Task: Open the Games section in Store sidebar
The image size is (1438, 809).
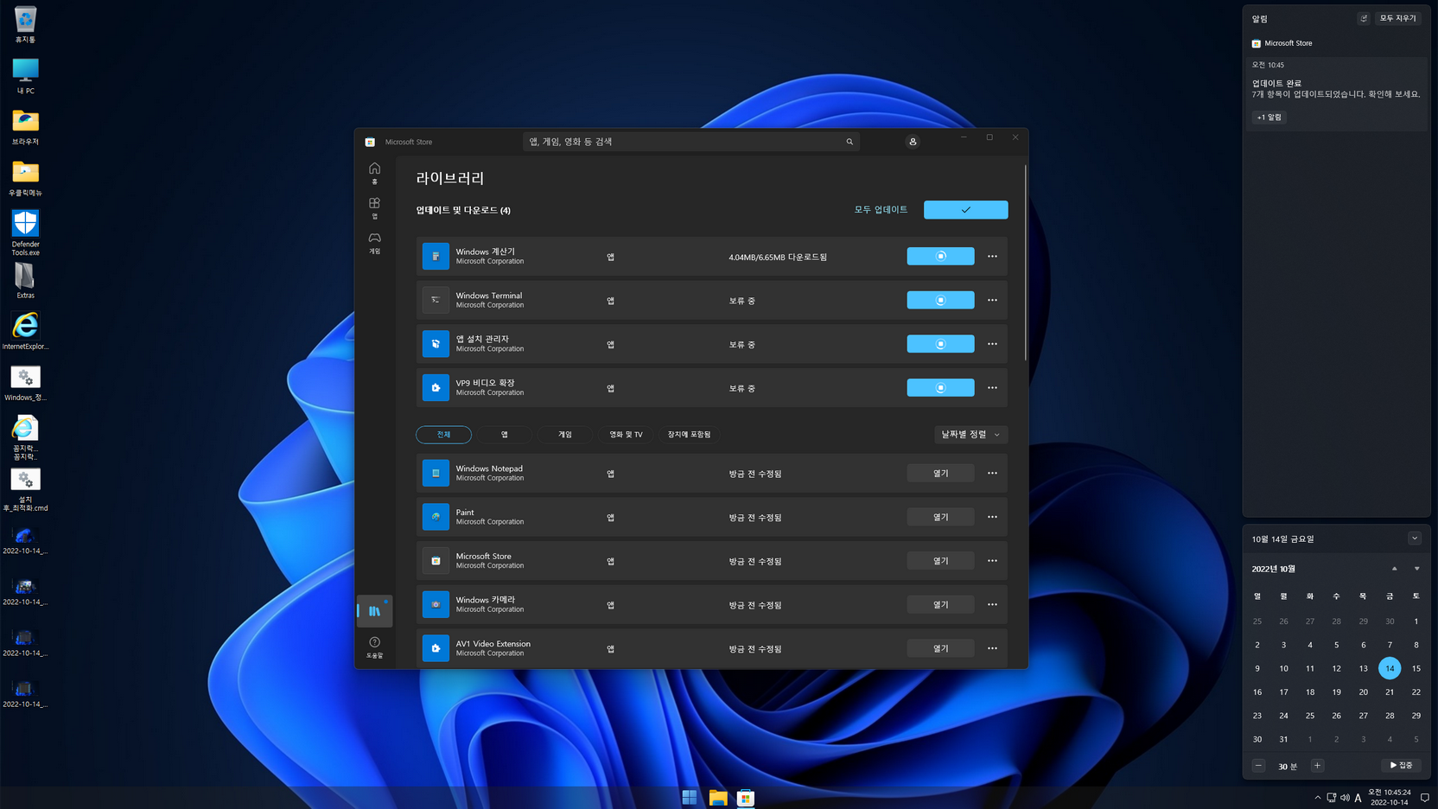Action: 374,242
